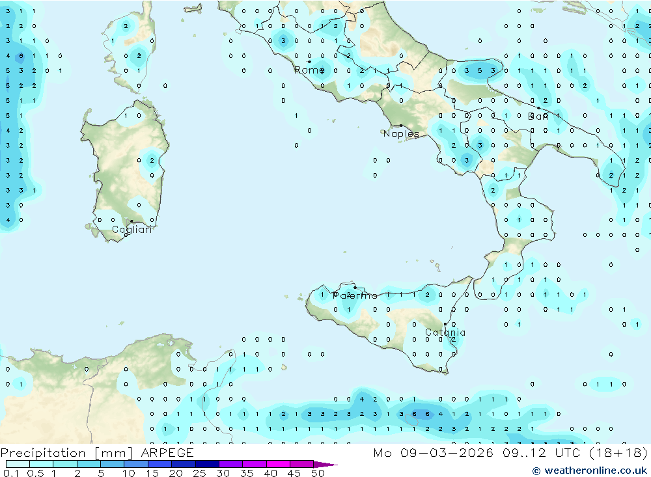Select the 1–2 mm legend color swatch
The width and height of the screenshot is (651, 477).
pyautogui.click(x=64, y=464)
